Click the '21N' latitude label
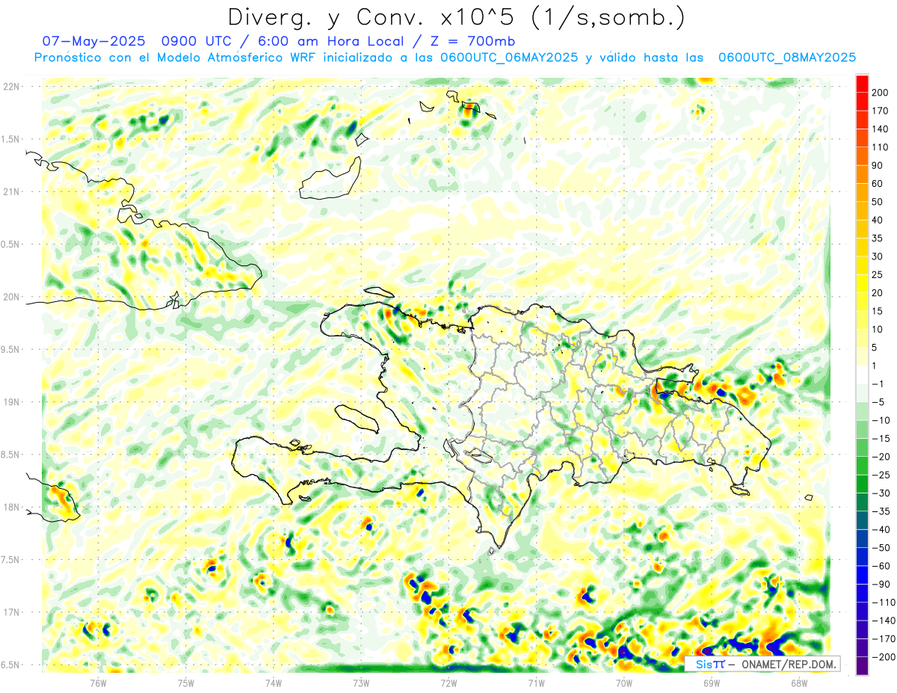897x693 pixels. point(11,191)
